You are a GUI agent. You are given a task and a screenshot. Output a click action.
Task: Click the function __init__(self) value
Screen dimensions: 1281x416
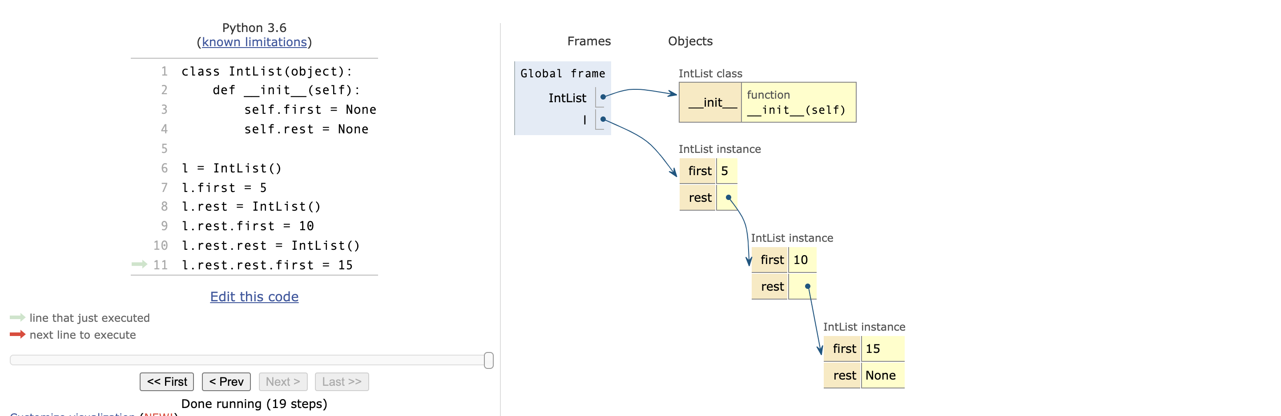tap(799, 102)
